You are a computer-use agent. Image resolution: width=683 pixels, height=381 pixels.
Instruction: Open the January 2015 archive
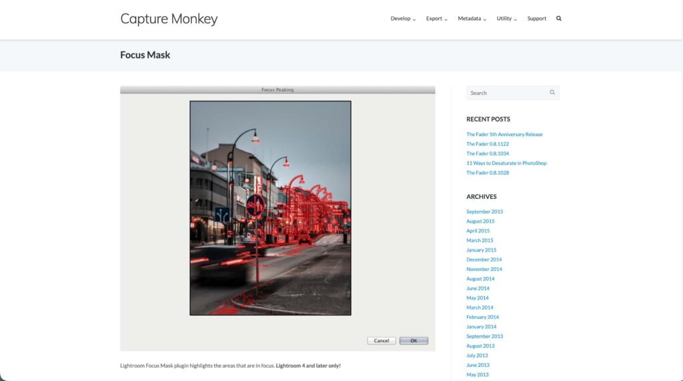(x=482, y=250)
